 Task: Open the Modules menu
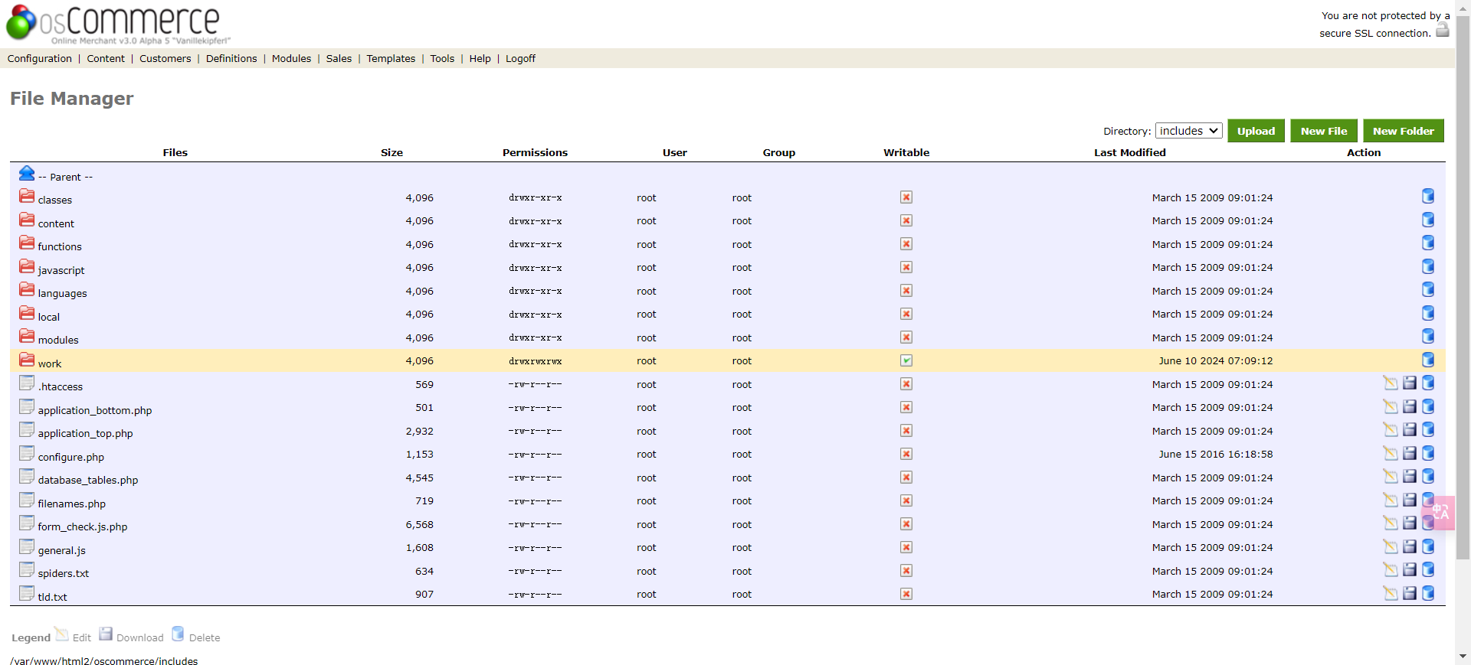click(291, 58)
